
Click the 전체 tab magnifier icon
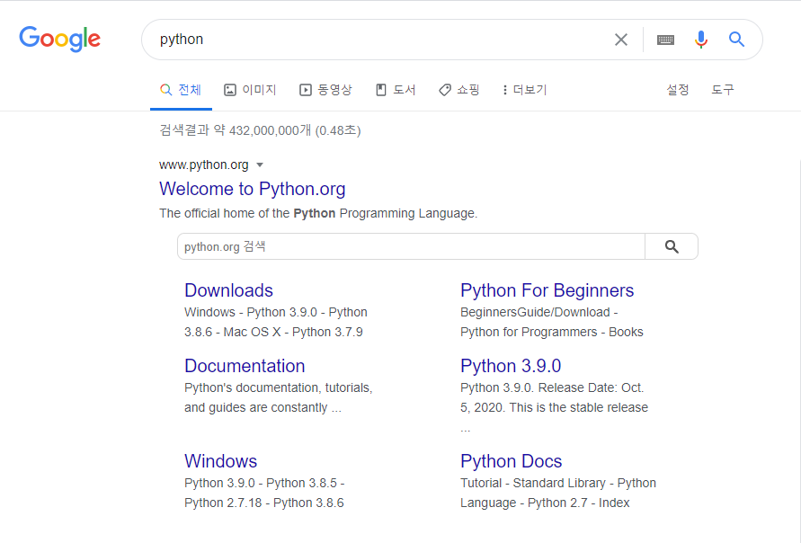tap(165, 90)
